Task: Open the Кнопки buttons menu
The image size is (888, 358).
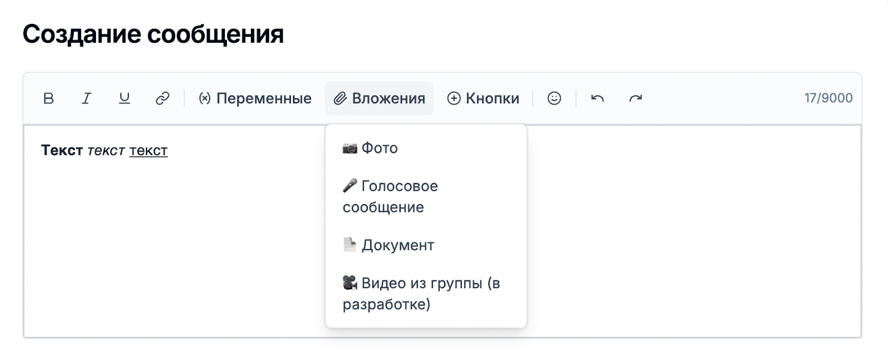Action: coord(483,98)
